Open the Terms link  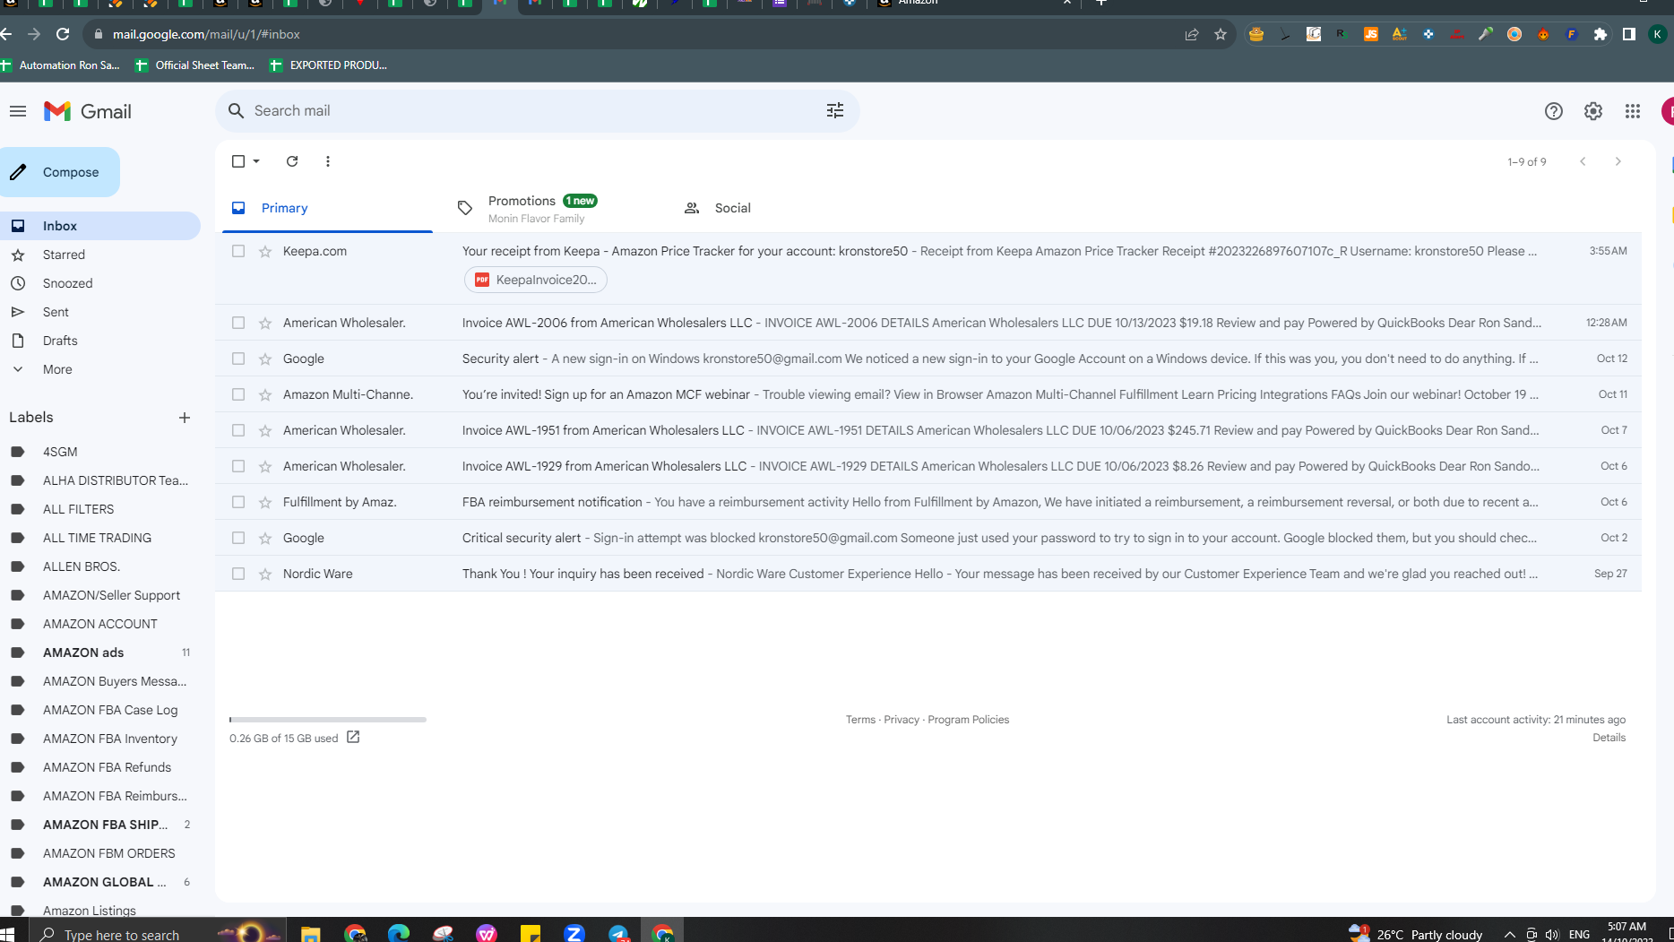point(860,720)
